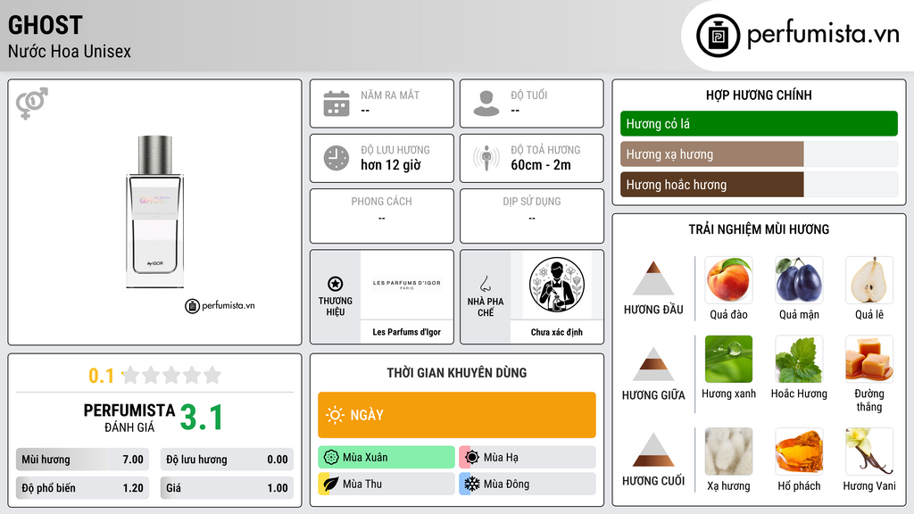
Task: Click the Hương Giữa pyramid icon
Action: click(653, 364)
